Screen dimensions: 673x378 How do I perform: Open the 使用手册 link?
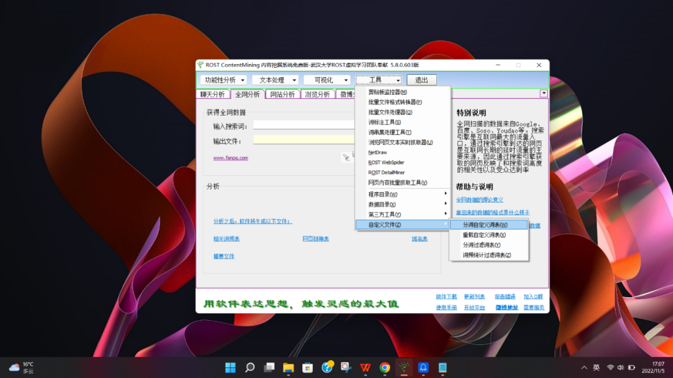pyautogui.click(x=446, y=308)
